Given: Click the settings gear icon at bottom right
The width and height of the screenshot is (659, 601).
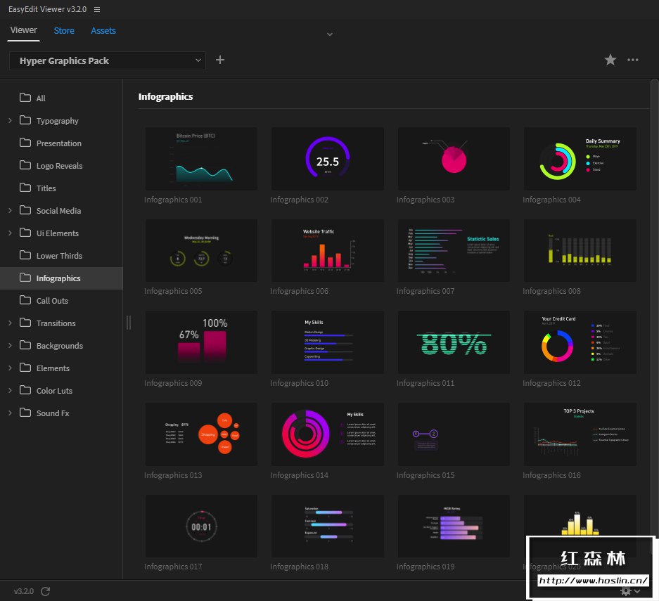Looking at the screenshot, I should pyautogui.click(x=626, y=591).
